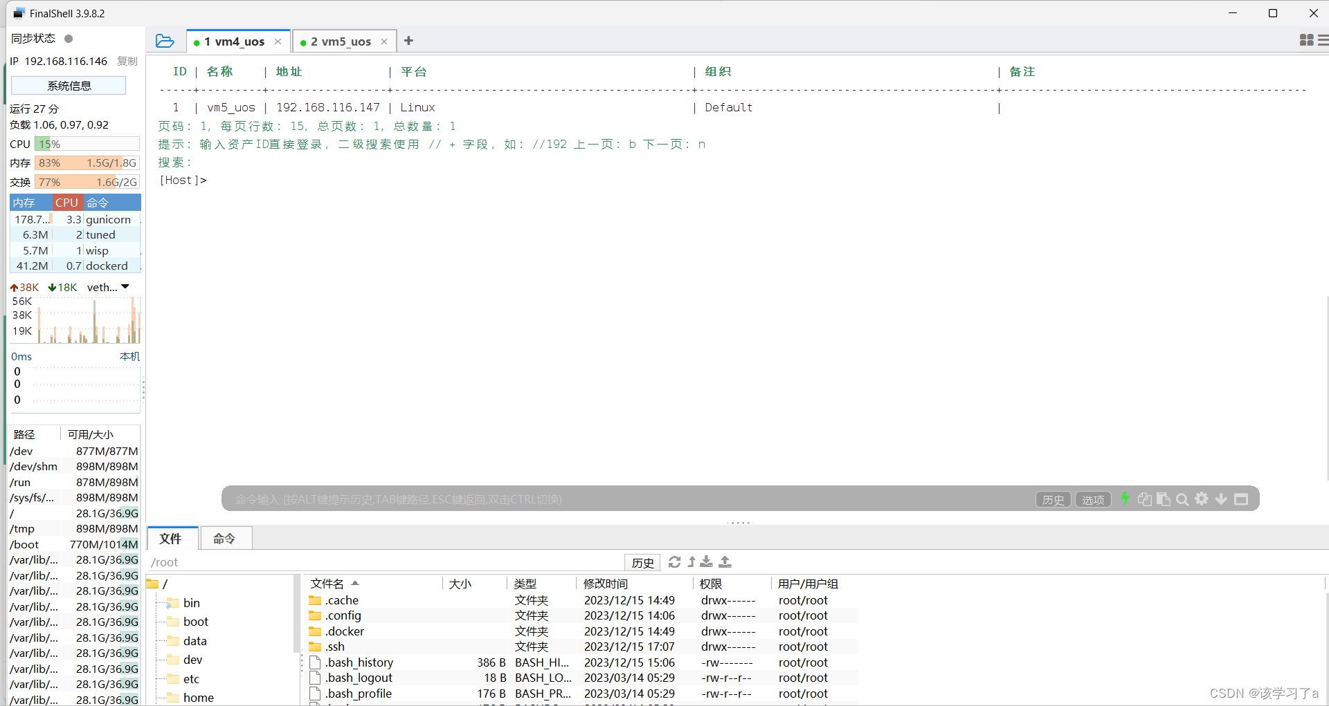The image size is (1329, 706).
Task: Select the .docker folder row
Action: click(581, 631)
